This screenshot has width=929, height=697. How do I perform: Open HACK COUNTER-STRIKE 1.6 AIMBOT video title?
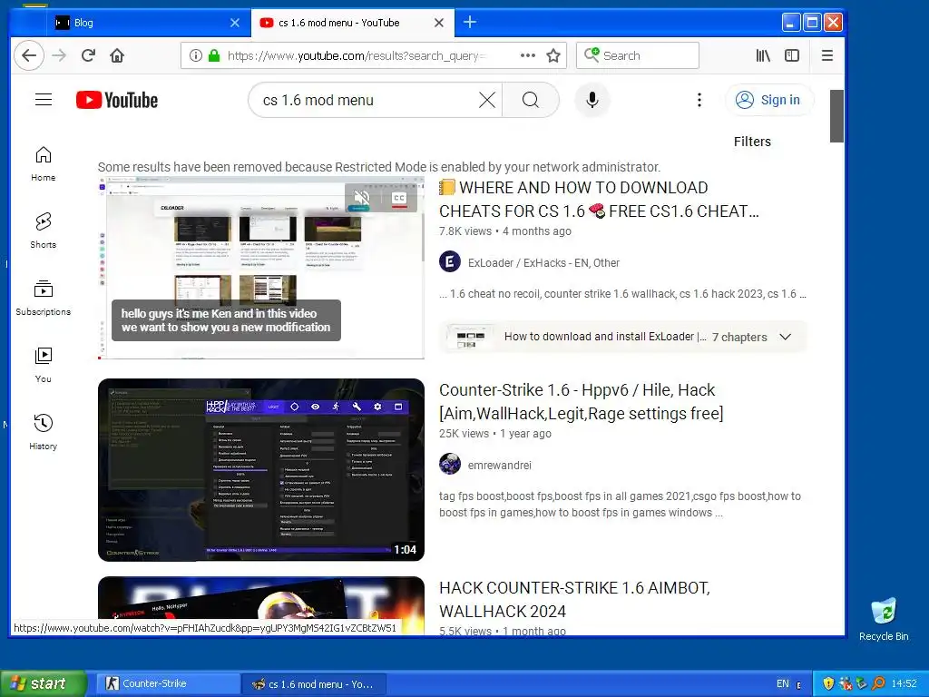coord(574,599)
